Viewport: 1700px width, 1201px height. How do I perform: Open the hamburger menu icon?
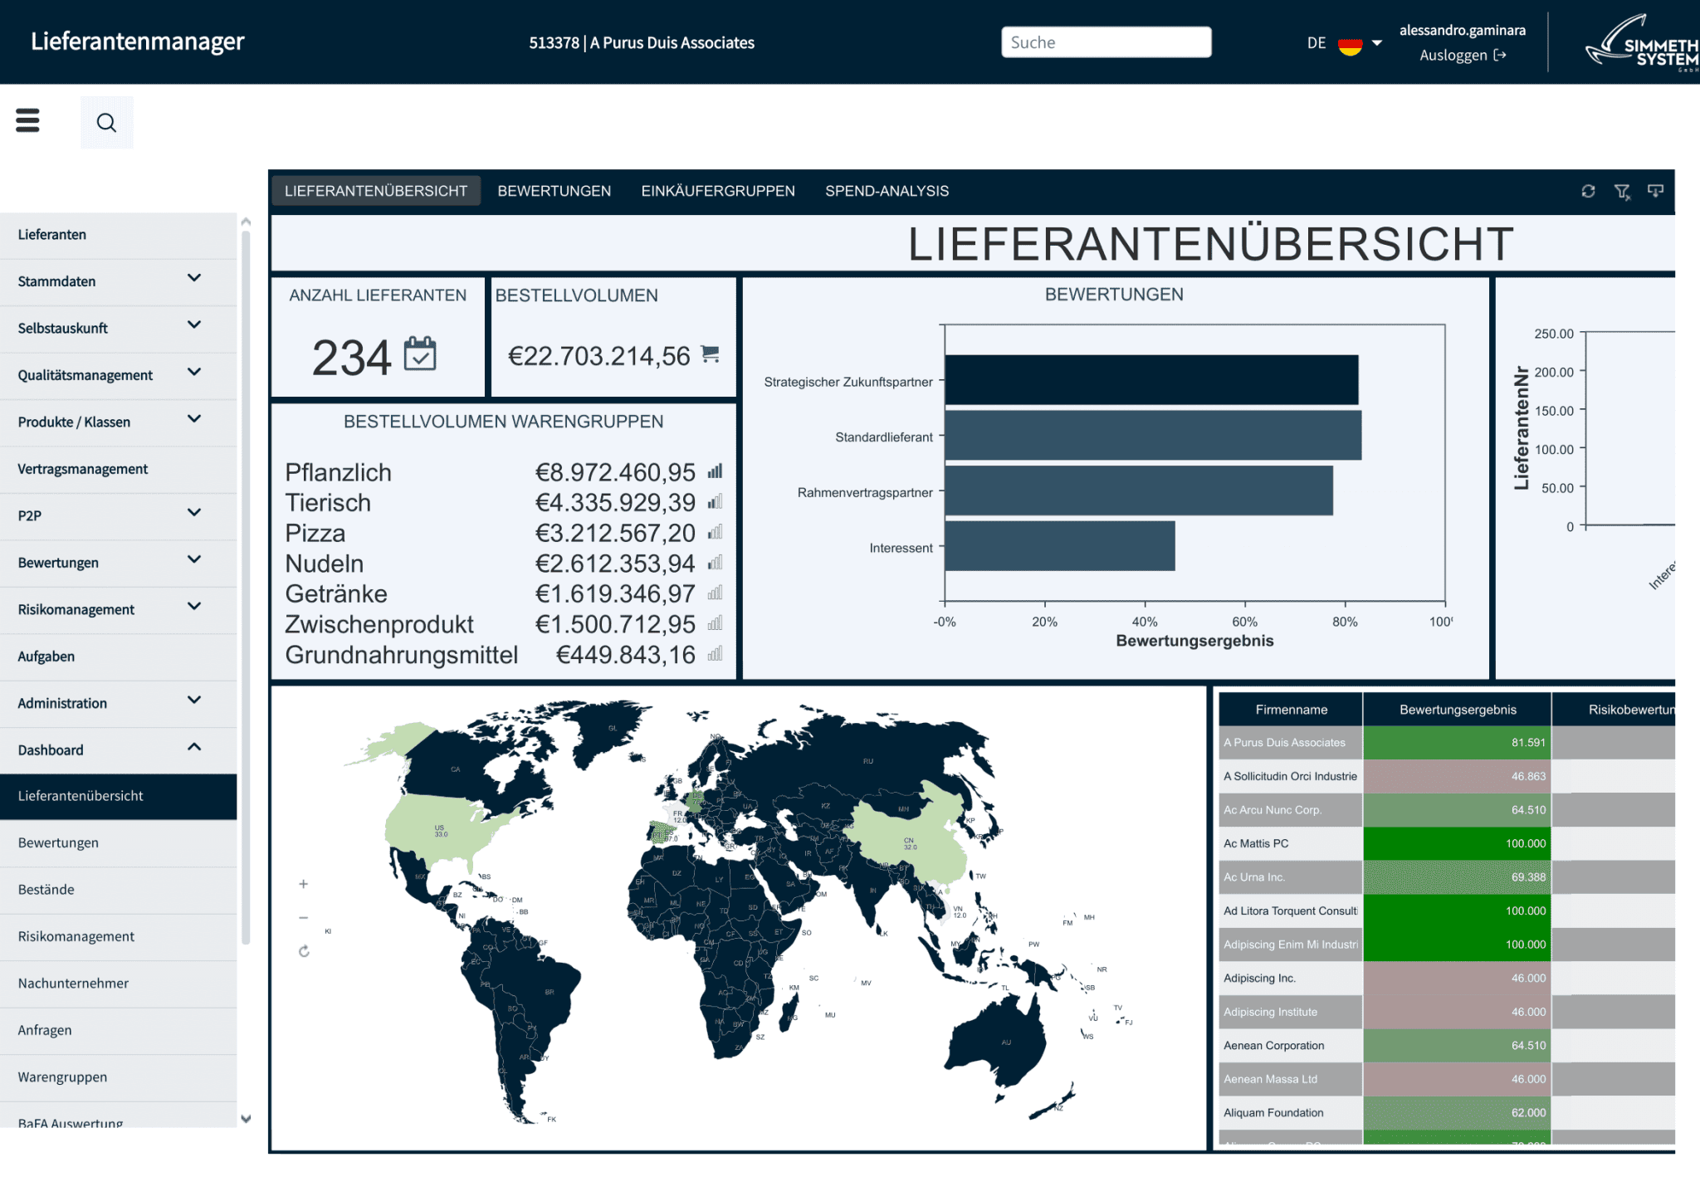[27, 121]
